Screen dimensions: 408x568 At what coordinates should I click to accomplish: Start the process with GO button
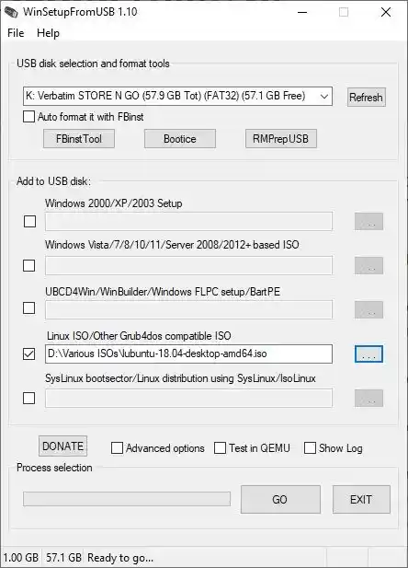click(280, 500)
